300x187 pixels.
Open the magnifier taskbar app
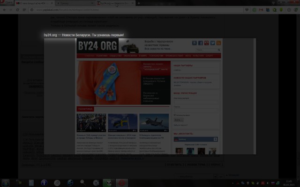coord(83,183)
